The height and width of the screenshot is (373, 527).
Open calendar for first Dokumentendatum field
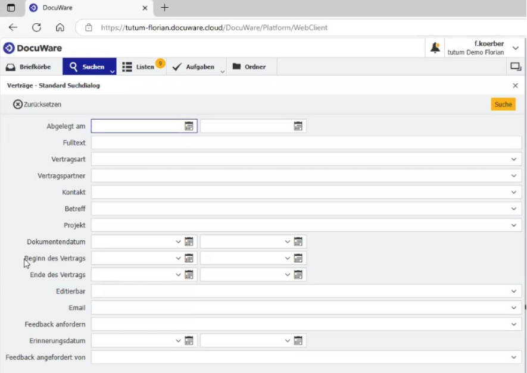[x=189, y=242]
